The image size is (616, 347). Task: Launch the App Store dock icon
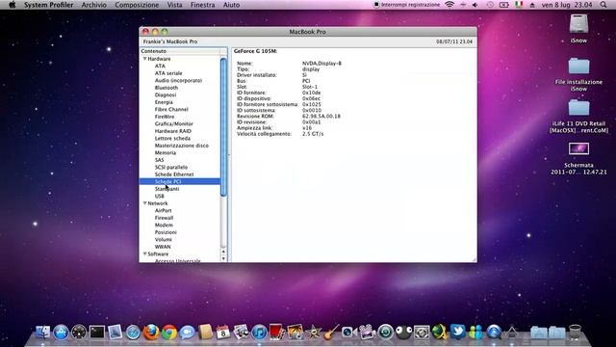[61, 333]
